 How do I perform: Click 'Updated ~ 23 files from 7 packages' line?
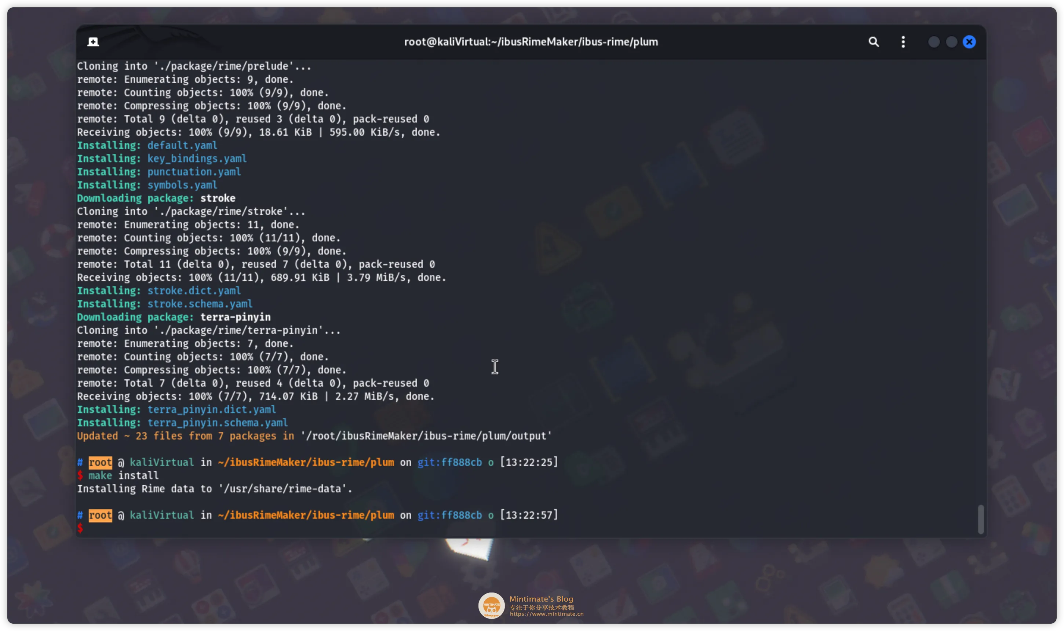(314, 436)
